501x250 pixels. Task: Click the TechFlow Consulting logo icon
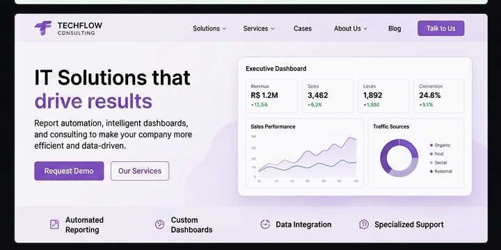tap(43, 28)
